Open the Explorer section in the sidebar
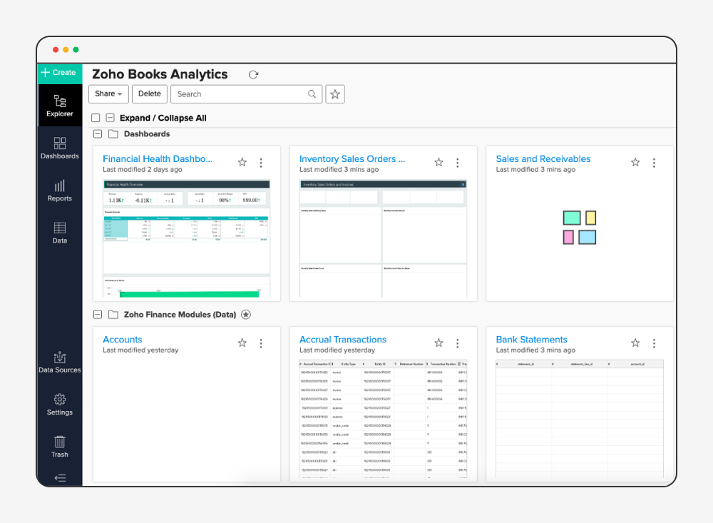The width and height of the screenshot is (713, 523). pos(60,107)
